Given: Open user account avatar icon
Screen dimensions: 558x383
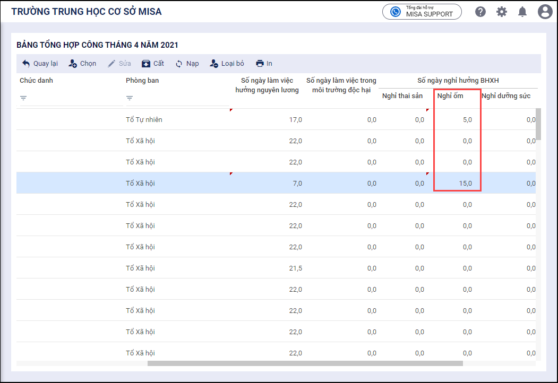Looking at the screenshot, I should coord(545,12).
